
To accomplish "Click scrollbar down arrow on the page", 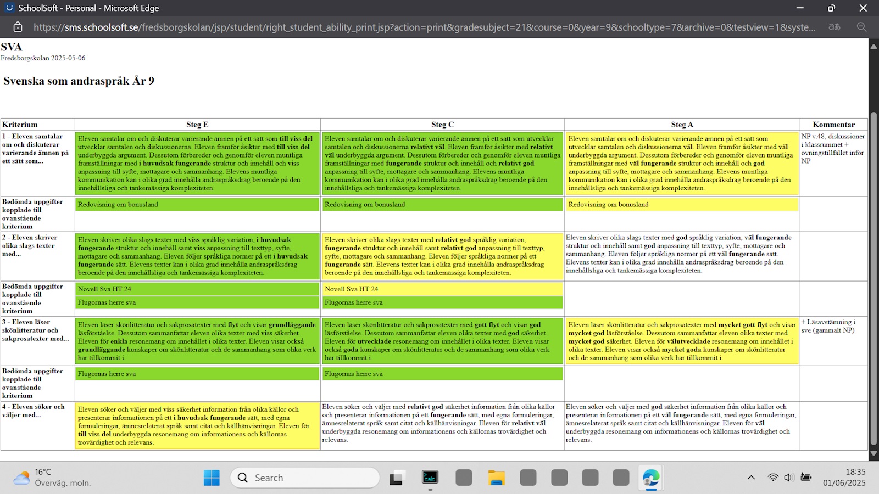I will (874, 454).
